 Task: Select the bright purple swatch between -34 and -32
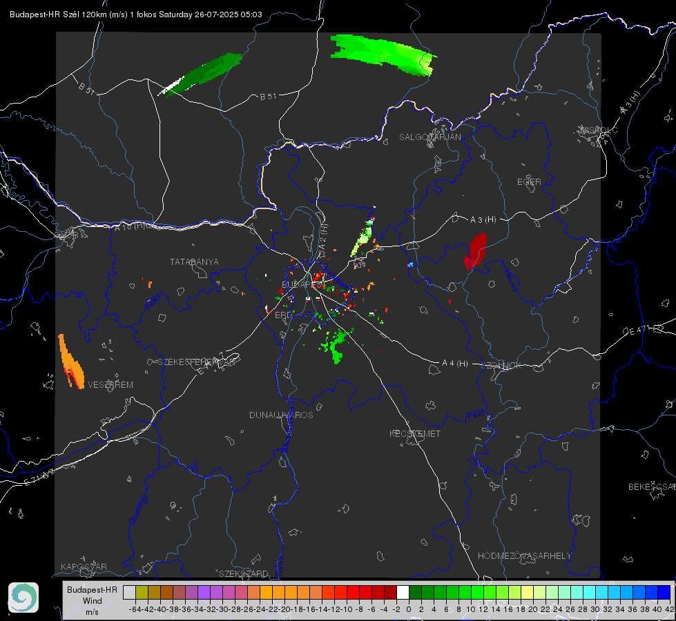204,592
